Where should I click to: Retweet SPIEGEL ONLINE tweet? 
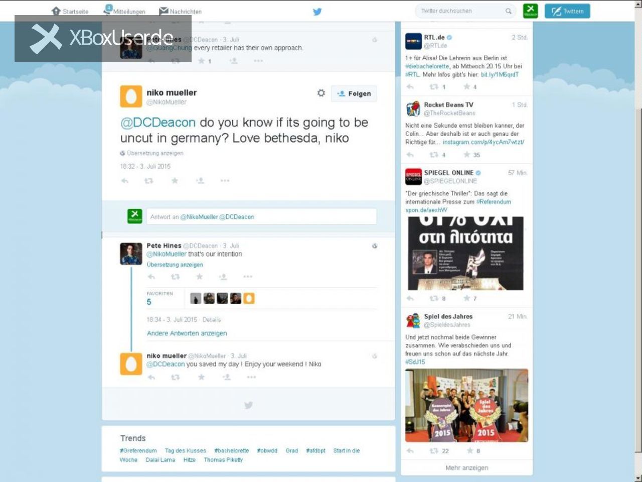(x=434, y=299)
